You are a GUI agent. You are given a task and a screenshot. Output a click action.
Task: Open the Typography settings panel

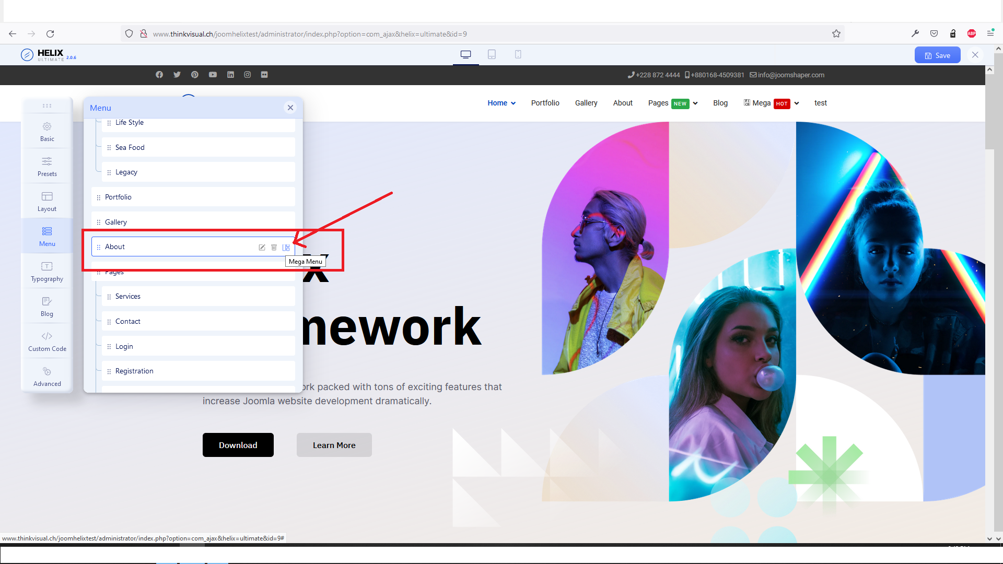click(x=47, y=271)
